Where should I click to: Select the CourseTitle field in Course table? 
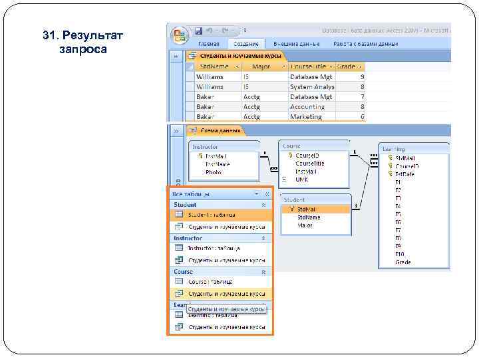pyautogui.click(x=310, y=164)
